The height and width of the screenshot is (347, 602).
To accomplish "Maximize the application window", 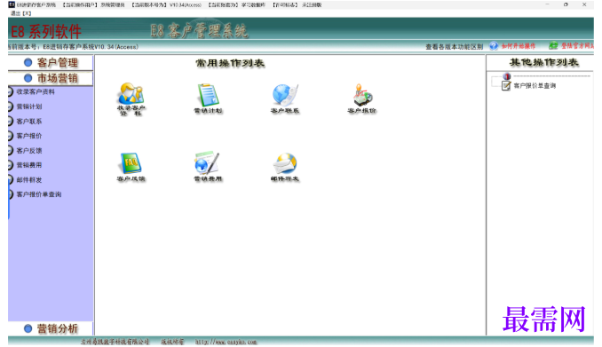I will pyautogui.click(x=566, y=4).
